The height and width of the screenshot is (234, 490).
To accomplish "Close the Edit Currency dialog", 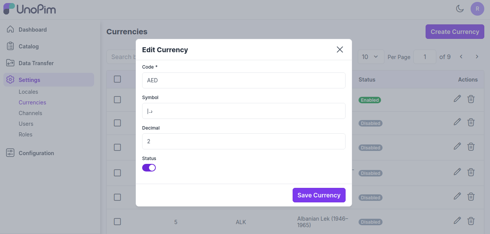I will (x=340, y=50).
